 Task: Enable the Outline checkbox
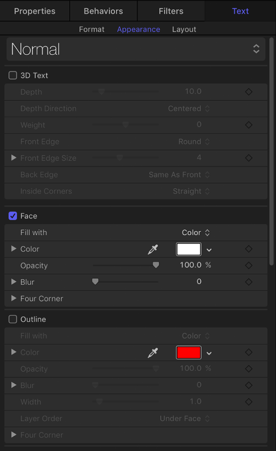pos(13,319)
